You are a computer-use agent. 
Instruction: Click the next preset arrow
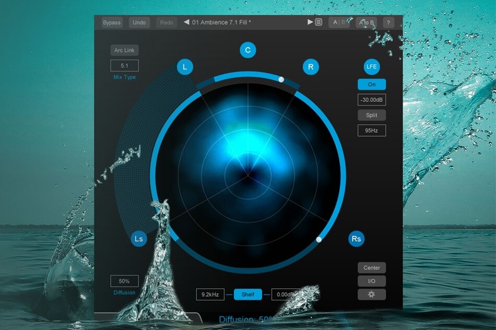310,22
